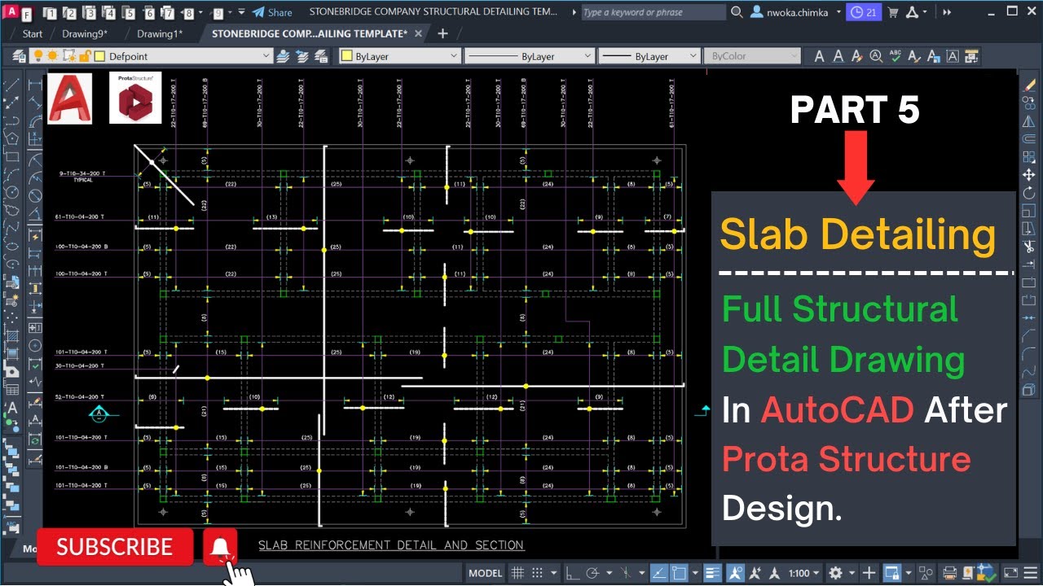The height and width of the screenshot is (586, 1043).
Task: Switch to the Drawing9* tab
Action: (85, 33)
